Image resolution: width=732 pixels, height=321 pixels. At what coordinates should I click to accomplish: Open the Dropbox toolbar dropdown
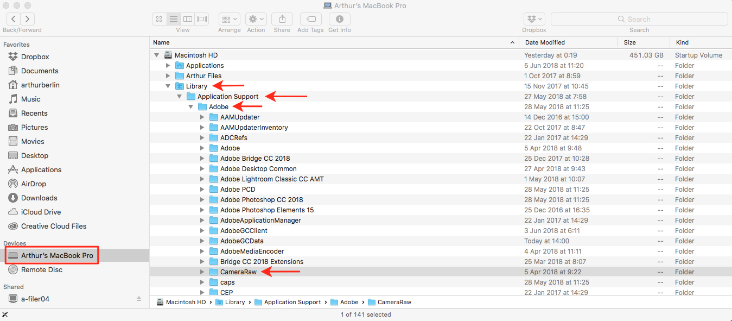click(534, 19)
